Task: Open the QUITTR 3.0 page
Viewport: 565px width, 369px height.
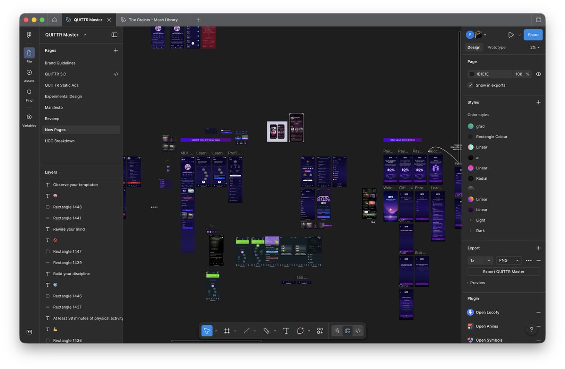Action: [x=55, y=74]
